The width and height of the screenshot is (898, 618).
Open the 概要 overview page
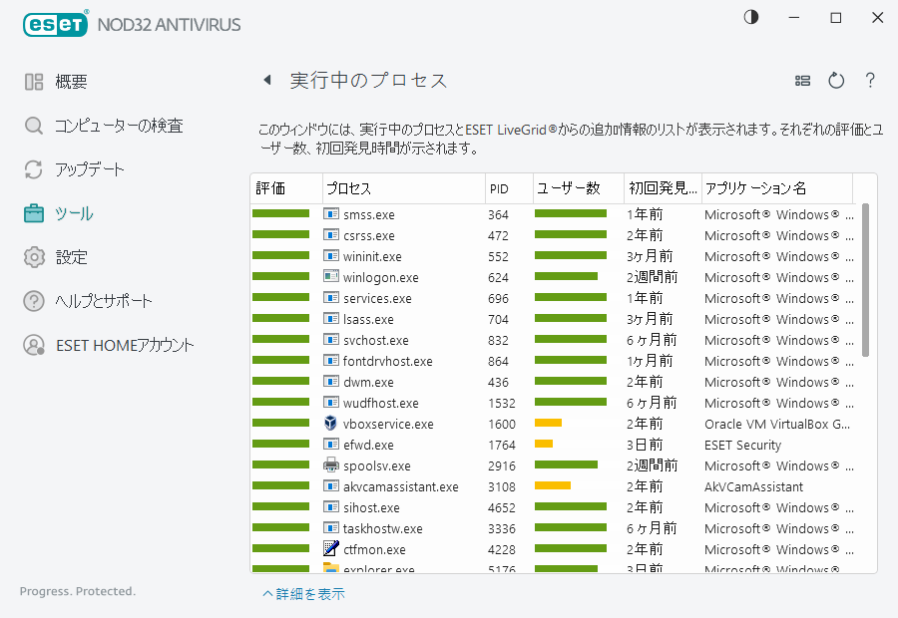tap(71, 82)
